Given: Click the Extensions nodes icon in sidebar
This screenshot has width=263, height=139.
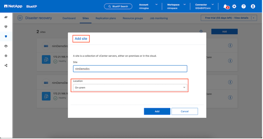Looking at the screenshot, I should tap(6, 65).
